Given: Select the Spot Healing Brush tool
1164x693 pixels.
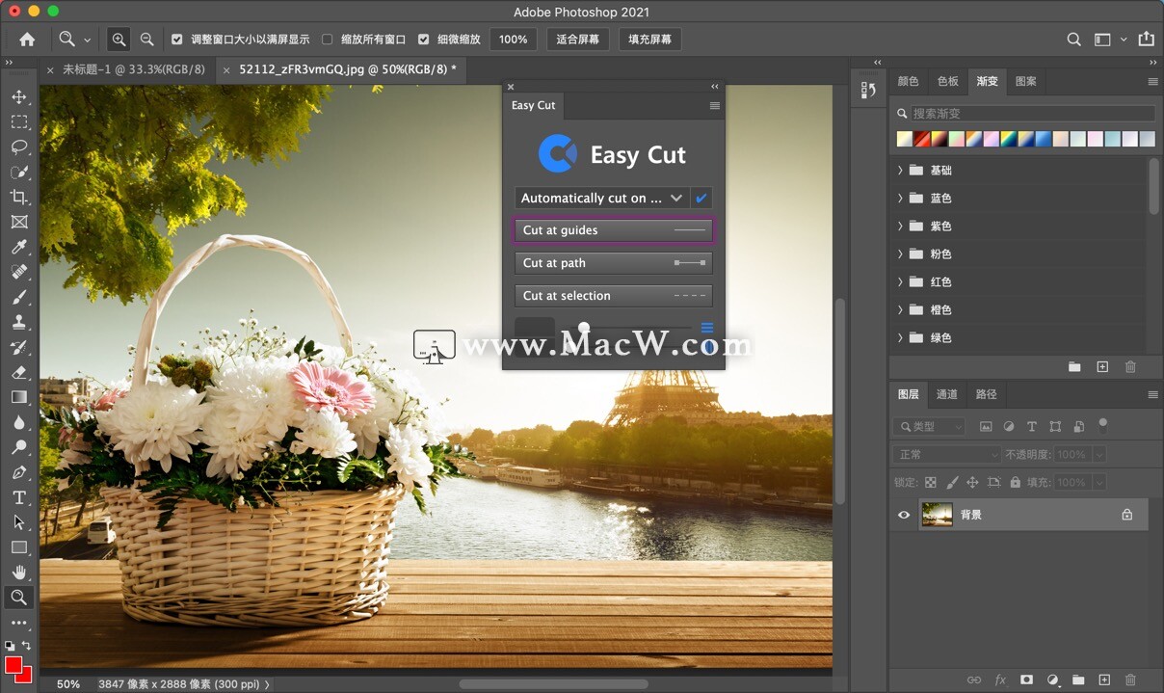Looking at the screenshot, I should (x=19, y=273).
